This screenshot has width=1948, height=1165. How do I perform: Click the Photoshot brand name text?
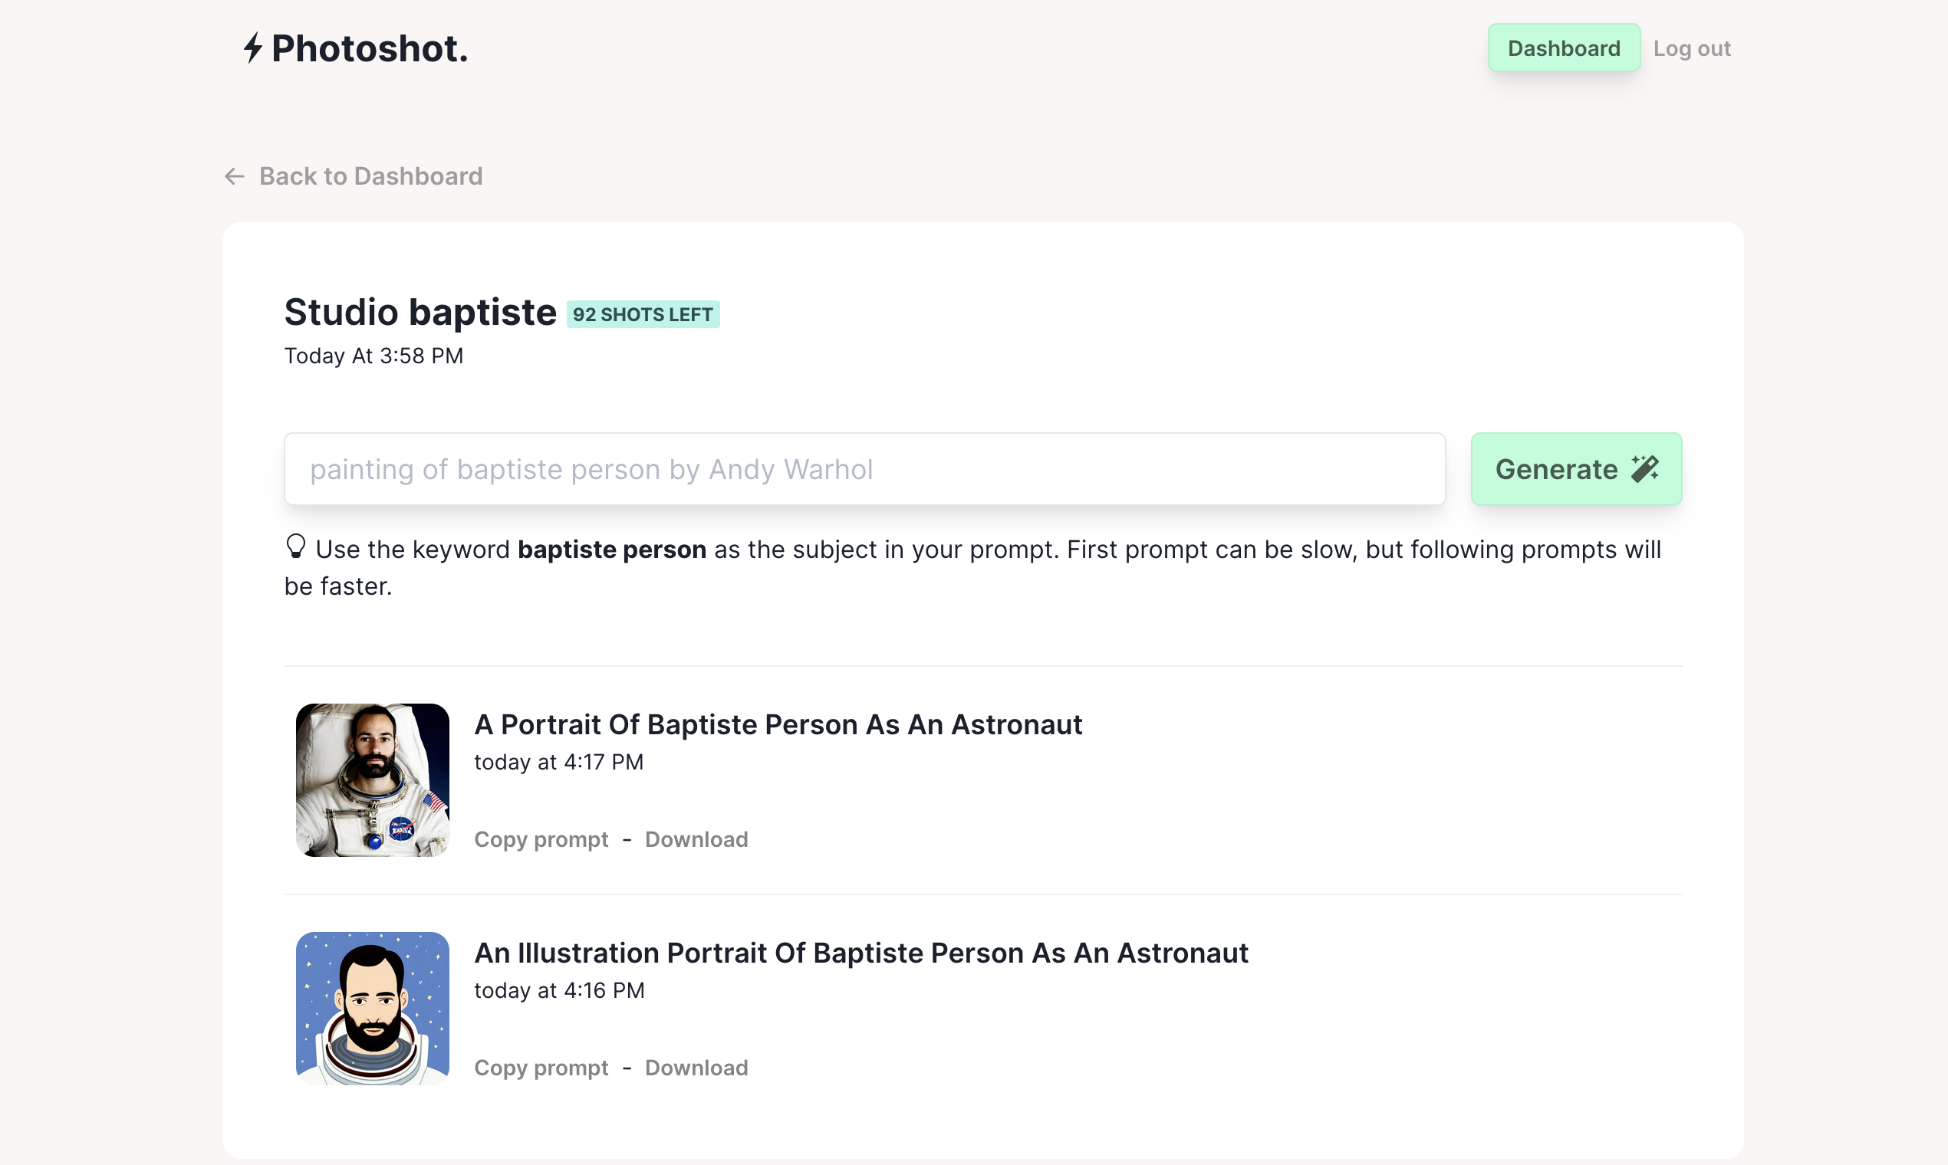[369, 49]
